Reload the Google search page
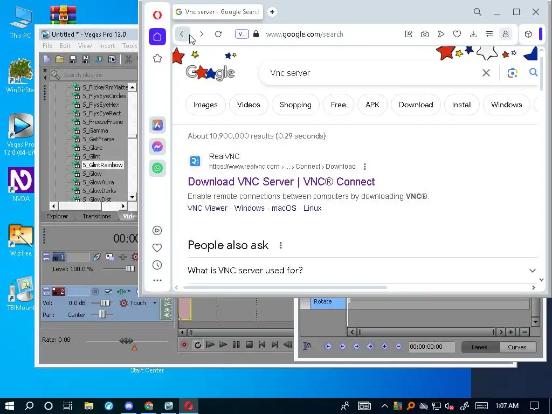The height and width of the screenshot is (414, 552). tap(218, 34)
